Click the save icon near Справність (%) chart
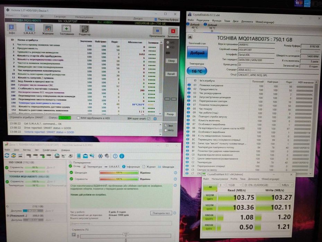The height and width of the screenshot is (242, 322). [x=74, y=235]
